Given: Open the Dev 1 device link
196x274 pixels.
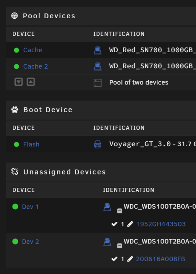Looking at the screenshot, I should tap(30, 207).
